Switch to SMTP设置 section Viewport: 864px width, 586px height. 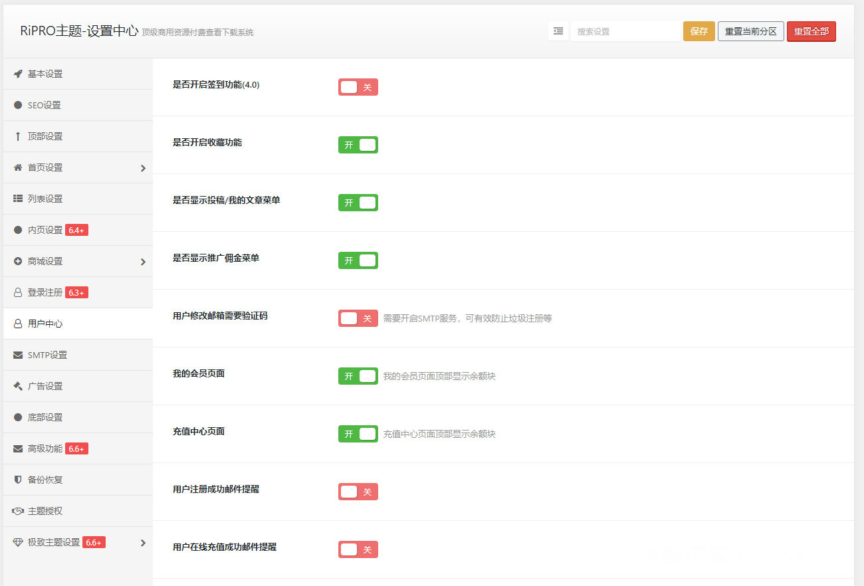[x=78, y=355]
